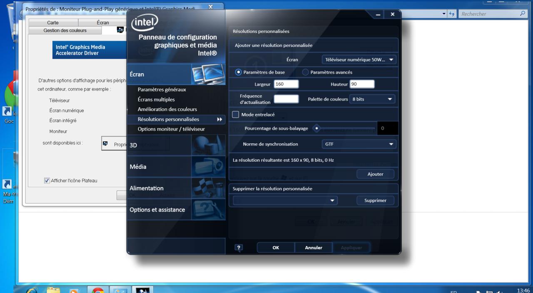Open the dropdown under Supprimer la résolution personnalisée

(x=285, y=200)
